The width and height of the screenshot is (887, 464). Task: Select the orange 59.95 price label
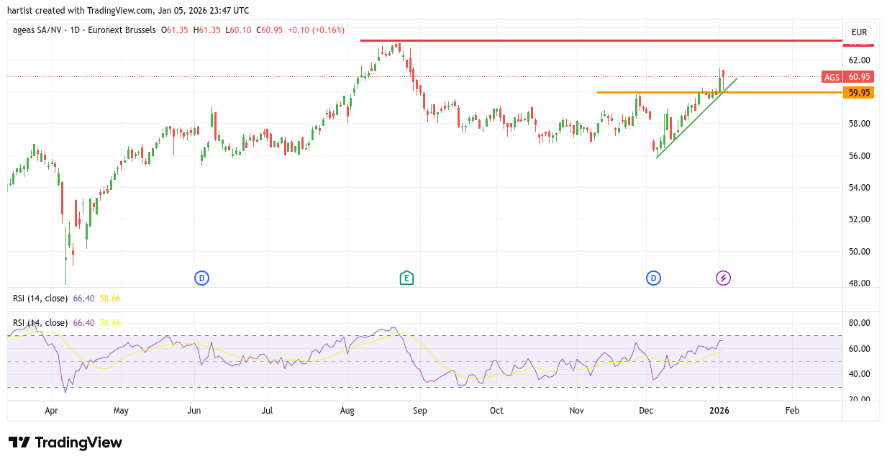click(x=858, y=93)
